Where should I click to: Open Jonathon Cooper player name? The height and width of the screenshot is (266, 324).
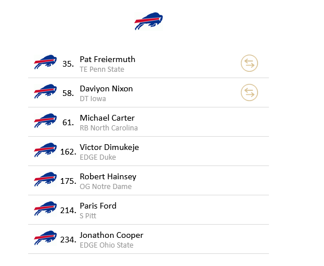coord(111,236)
